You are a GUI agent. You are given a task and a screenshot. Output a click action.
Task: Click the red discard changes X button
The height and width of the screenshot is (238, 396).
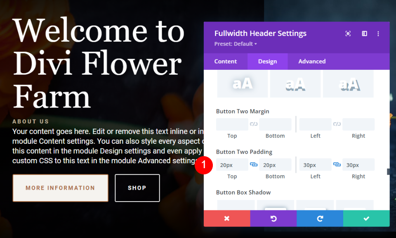[227, 218]
